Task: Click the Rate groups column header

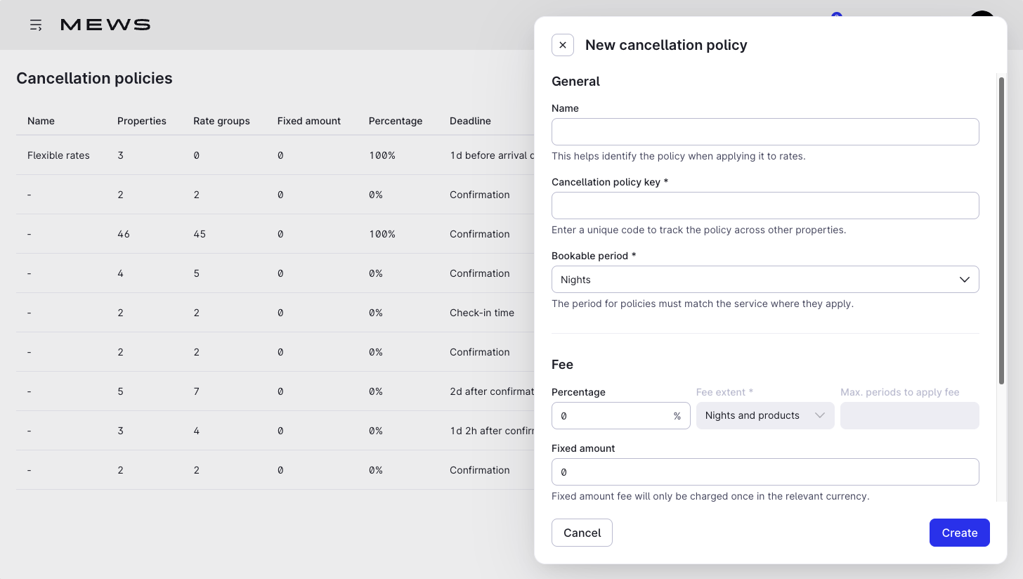Action: click(x=221, y=121)
